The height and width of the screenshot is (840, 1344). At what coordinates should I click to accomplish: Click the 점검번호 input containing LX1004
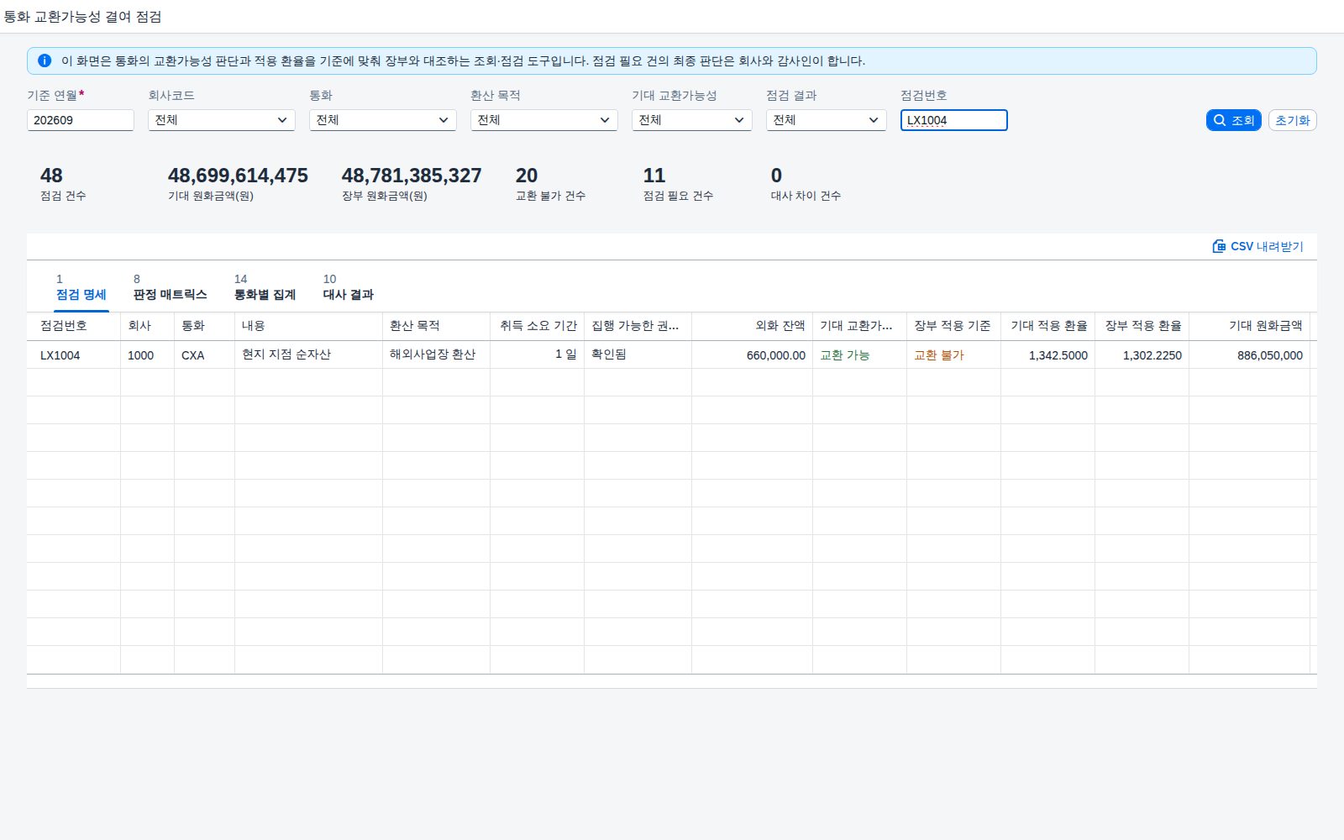pyautogui.click(x=954, y=120)
